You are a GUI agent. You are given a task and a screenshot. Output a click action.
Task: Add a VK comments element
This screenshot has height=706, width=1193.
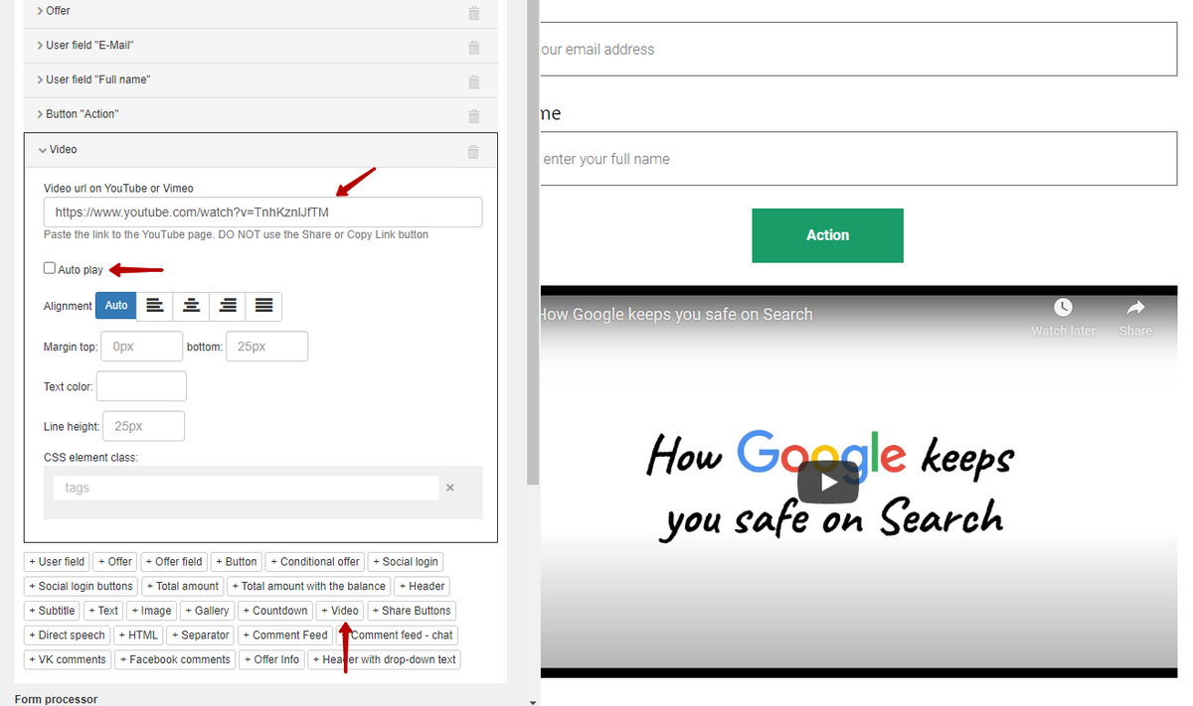click(x=68, y=659)
